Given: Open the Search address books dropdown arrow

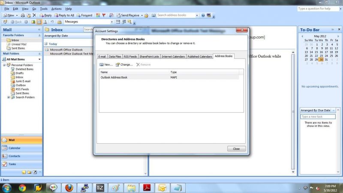Looking at the screenshot, I should click(x=197, y=15).
